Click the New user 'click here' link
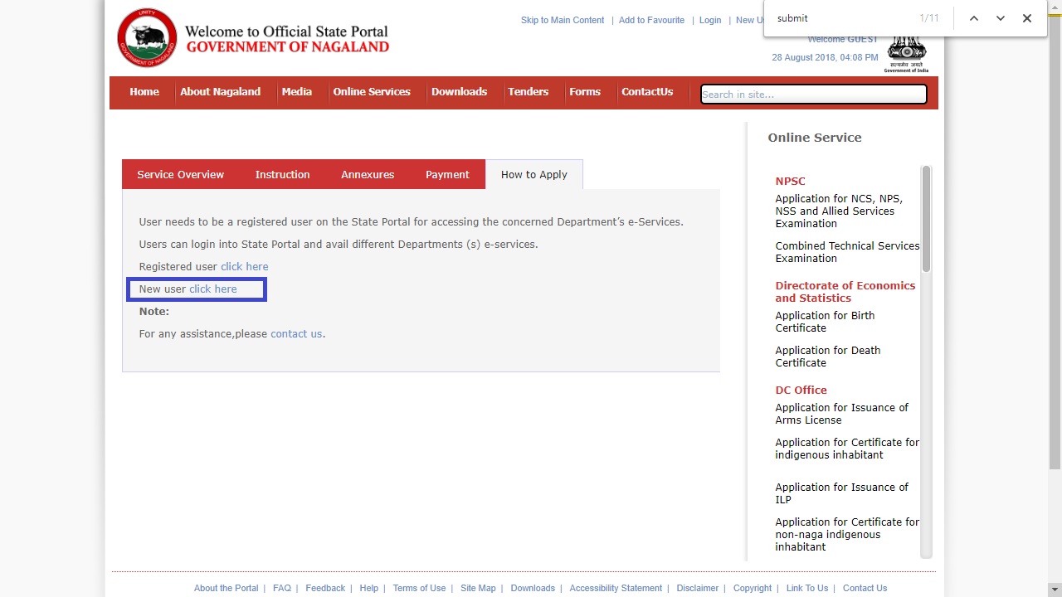1062x597 pixels. coord(213,289)
